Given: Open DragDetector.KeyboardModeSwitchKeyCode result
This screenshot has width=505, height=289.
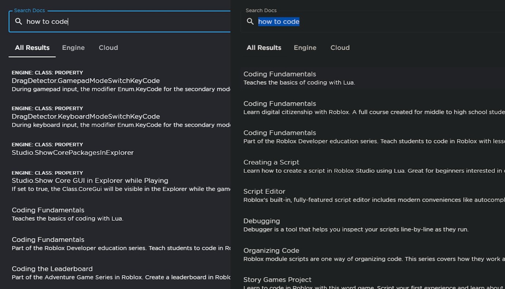Looking at the screenshot, I should pos(86,116).
